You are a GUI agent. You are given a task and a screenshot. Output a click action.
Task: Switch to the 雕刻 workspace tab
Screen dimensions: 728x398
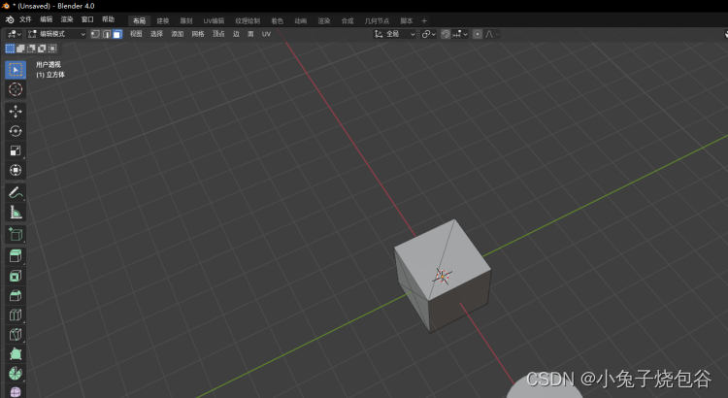point(186,21)
